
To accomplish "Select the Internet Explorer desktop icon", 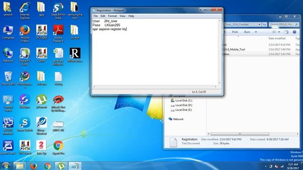I will point(25,10).
